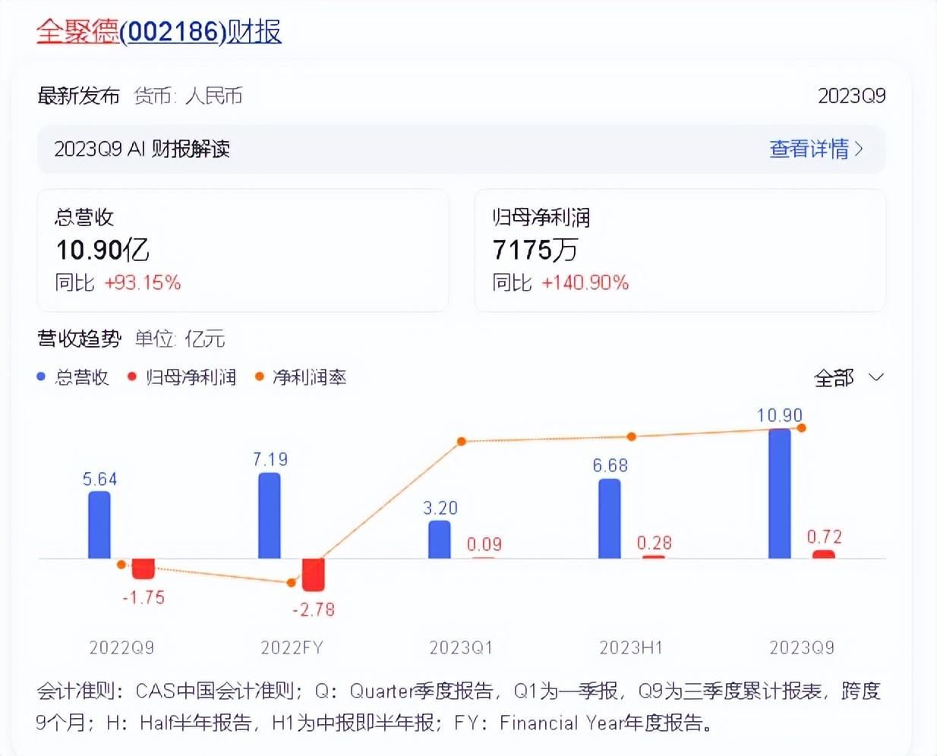The height and width of the screenshot is (756, 937).
Task: Click the 单位: 亿元 unit label
Action: click(180, 339)
